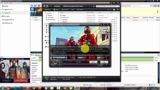Open the Bundle item in uTorrent sidebar

6,6
